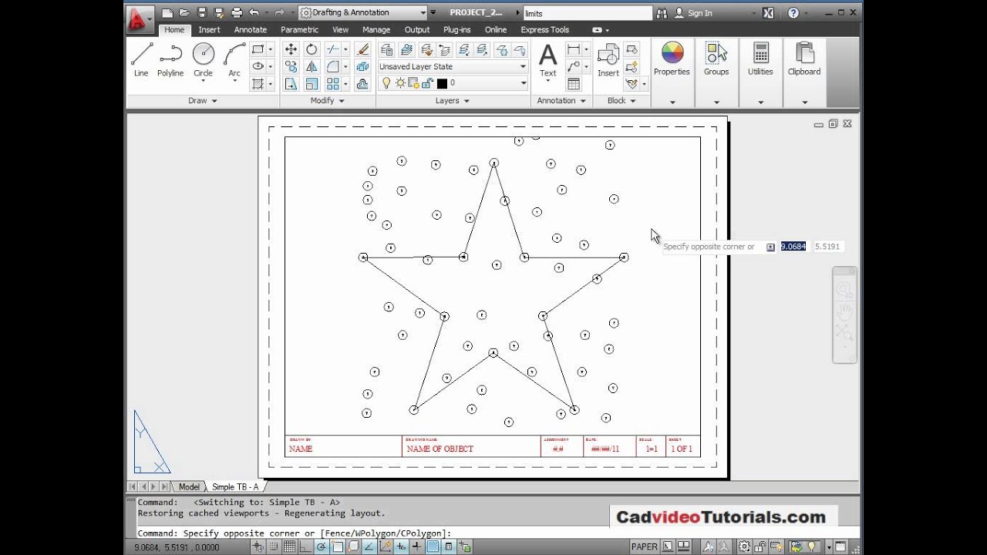Image resolution: width=987 pixels, height=555 pixels.
Task: Select the Offset tool
Action: tap(363, 84)
